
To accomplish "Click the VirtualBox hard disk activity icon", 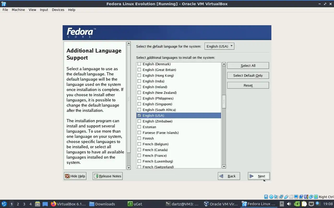I will (x=266, y=197).
